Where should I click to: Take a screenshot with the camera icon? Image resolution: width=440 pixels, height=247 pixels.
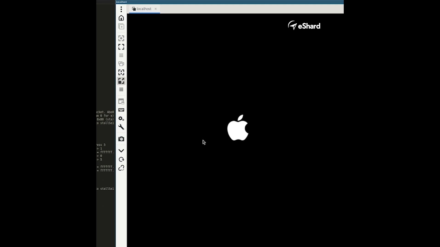[121, 139]
